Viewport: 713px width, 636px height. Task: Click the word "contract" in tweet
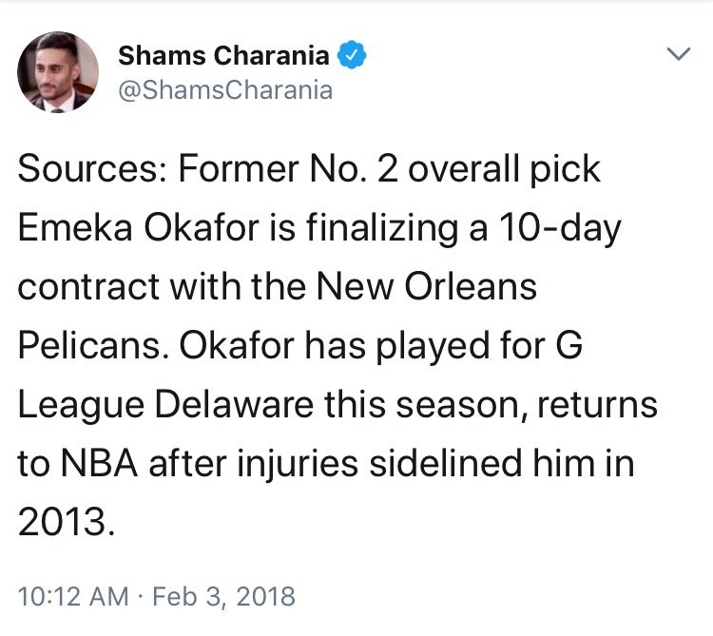[x=88, y=287]
